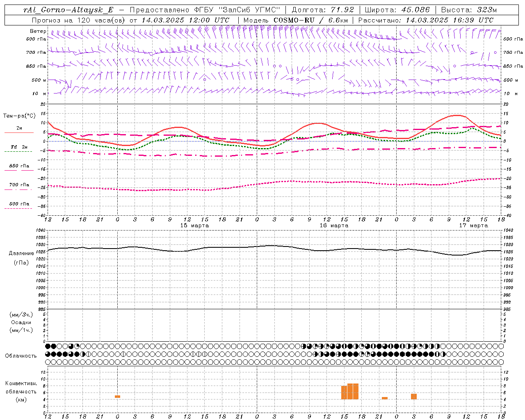The width and height of the screenshot is (525, 420).
Task: Click the 15 марта date label
Action: tap(194, 226)
